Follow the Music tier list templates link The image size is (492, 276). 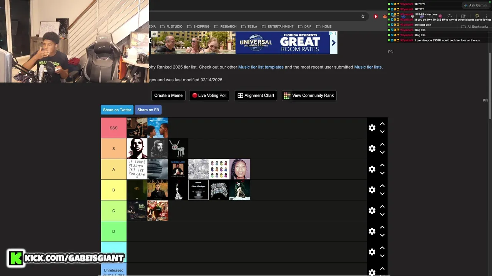click(x=261, y=67)
